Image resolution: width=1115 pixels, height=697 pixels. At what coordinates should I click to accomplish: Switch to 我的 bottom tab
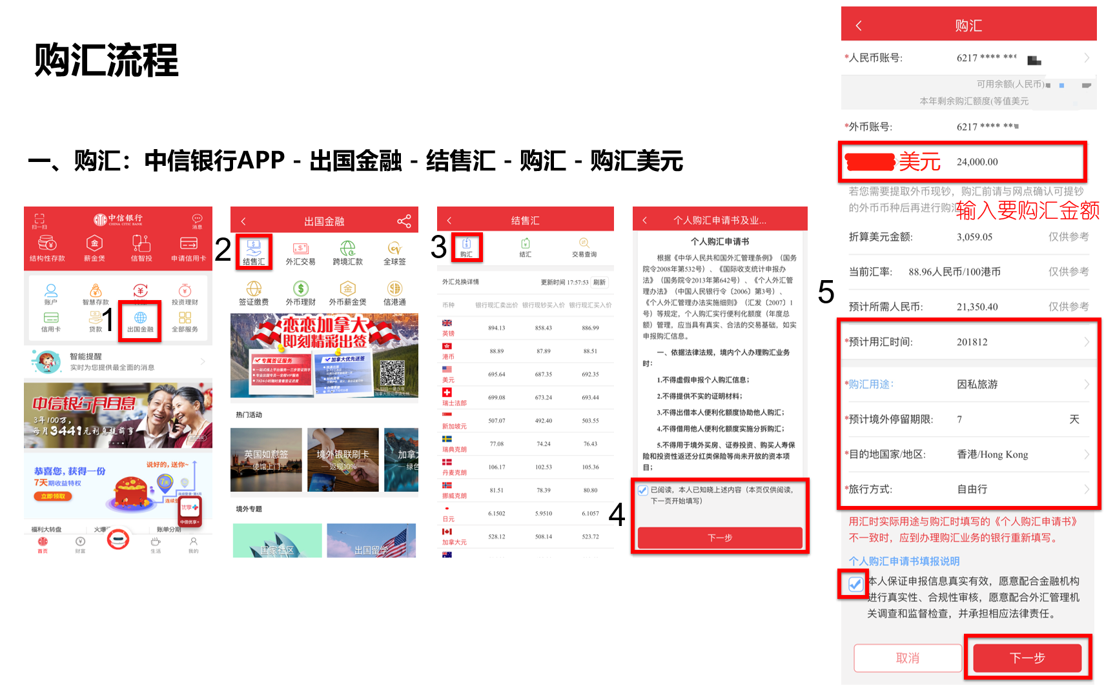click(193, 545)
